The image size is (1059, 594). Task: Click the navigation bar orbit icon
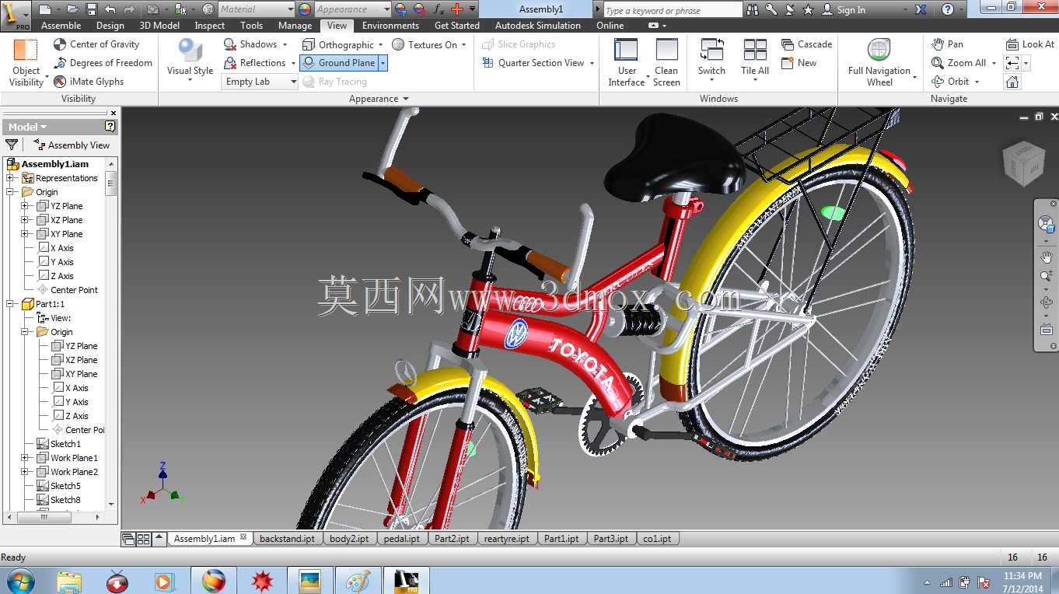coord(1047,302)
